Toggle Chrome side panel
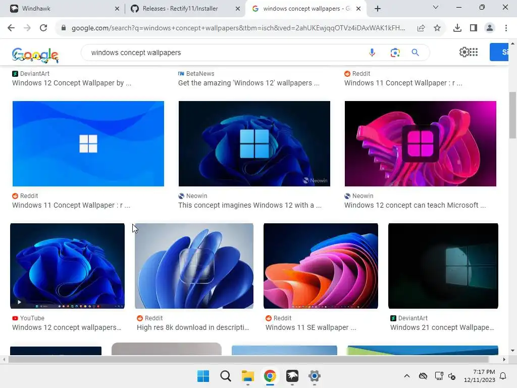Viewport: 517px width, 388px height. coord(474,28)
